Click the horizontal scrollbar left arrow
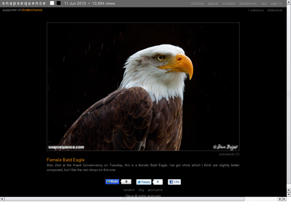This screenshot has height=218, width=291. (2, 199)
